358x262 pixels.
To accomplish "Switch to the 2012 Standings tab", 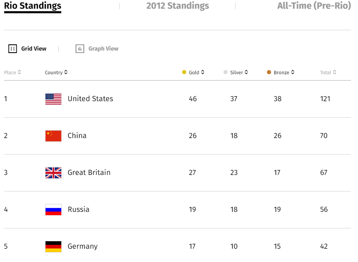I will pos(178,6).
